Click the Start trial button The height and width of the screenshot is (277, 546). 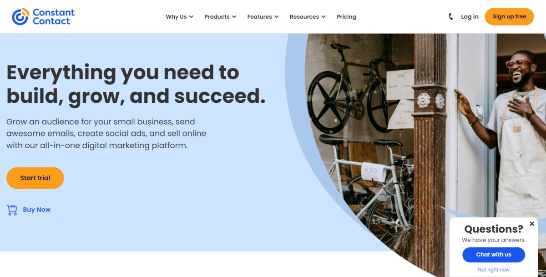pos(35,178)
